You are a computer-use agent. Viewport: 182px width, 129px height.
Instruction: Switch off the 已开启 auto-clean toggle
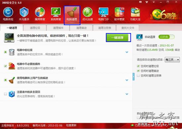pos(166,37)
